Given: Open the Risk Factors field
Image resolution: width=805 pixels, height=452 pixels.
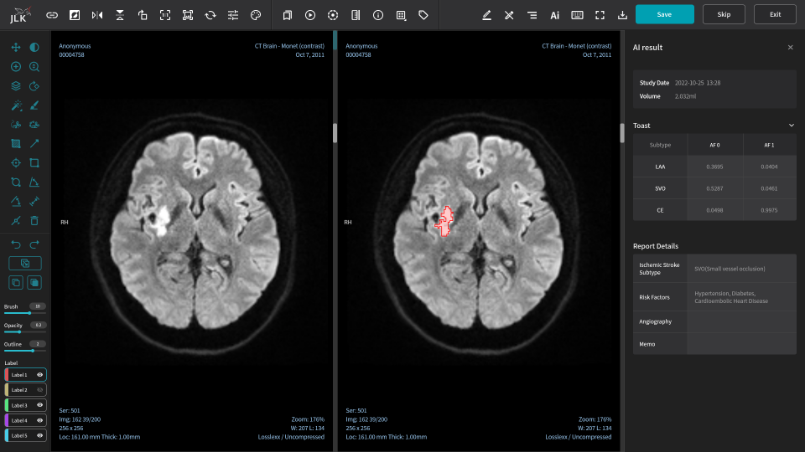Looking at the screenshot, I should click(741, 297).
